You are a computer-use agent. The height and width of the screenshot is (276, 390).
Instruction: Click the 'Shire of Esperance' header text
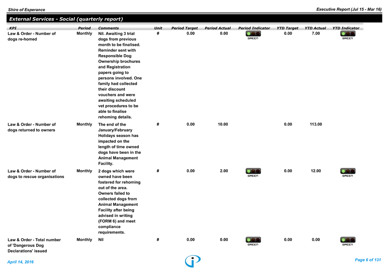tap(26, 10)
